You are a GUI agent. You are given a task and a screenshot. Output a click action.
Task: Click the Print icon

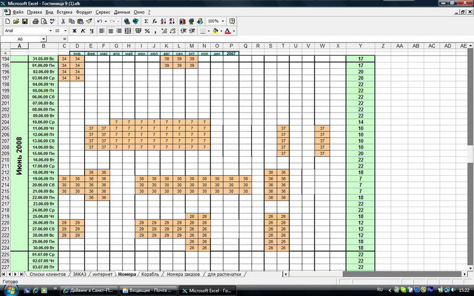36,21
